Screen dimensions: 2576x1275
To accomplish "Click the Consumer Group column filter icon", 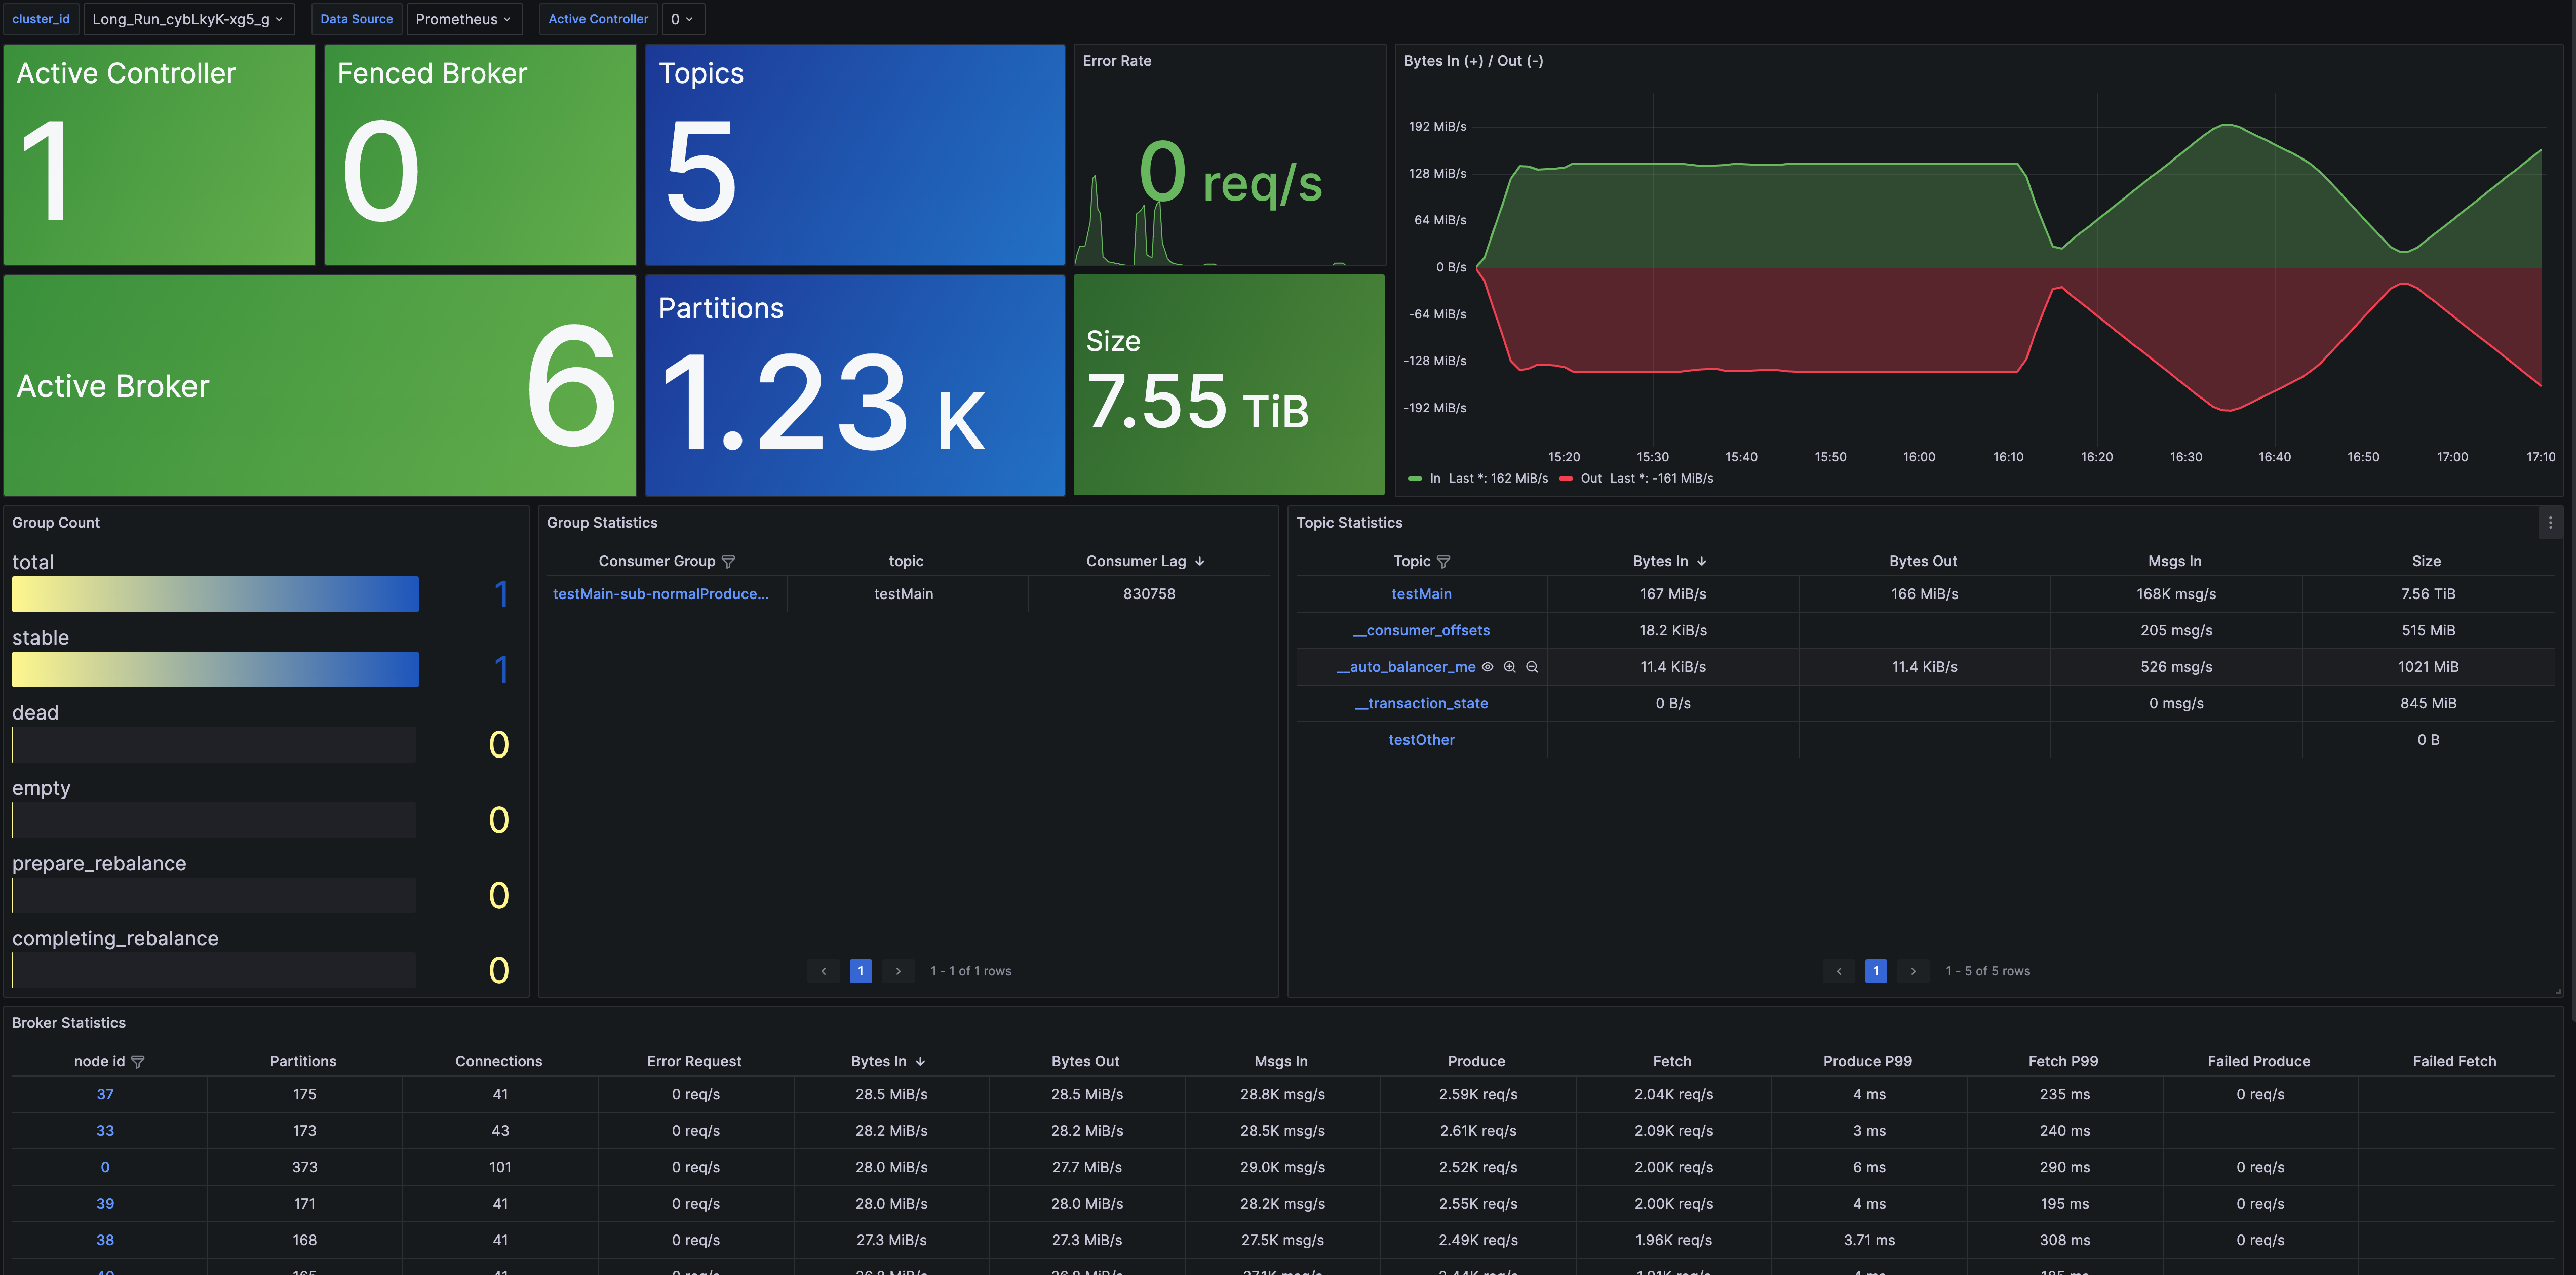I will pos(728,562).
